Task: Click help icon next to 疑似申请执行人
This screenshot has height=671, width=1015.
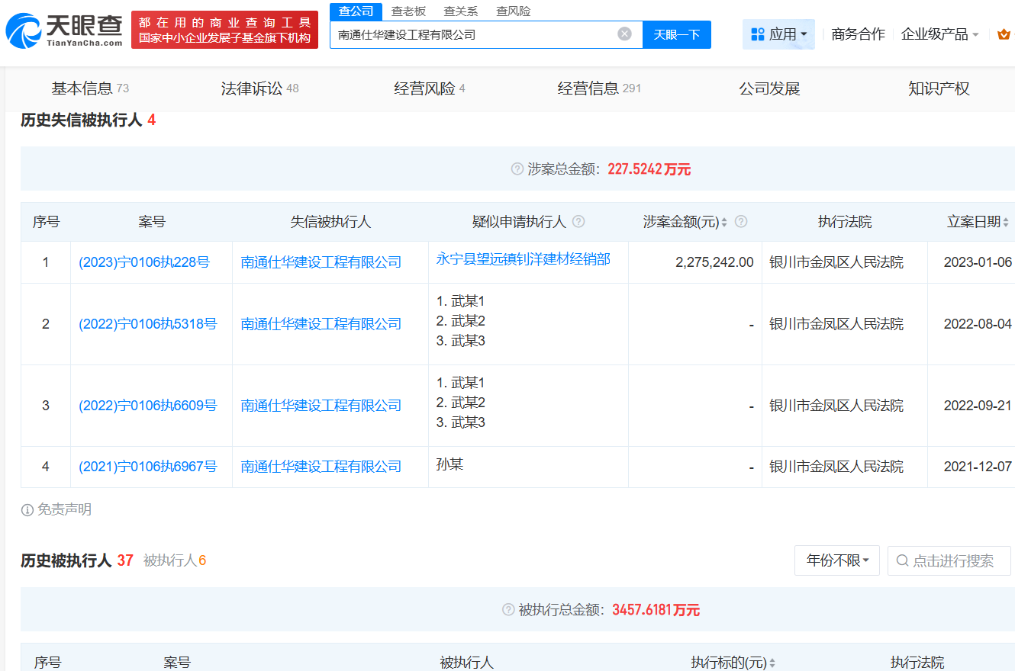Action: click(x=578, y=222)
